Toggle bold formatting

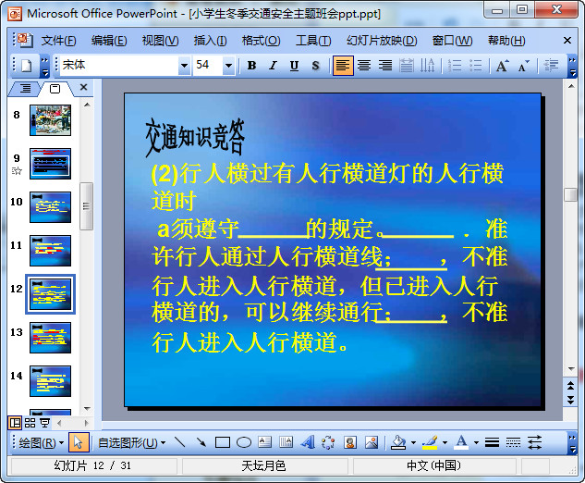pos(251,66)
